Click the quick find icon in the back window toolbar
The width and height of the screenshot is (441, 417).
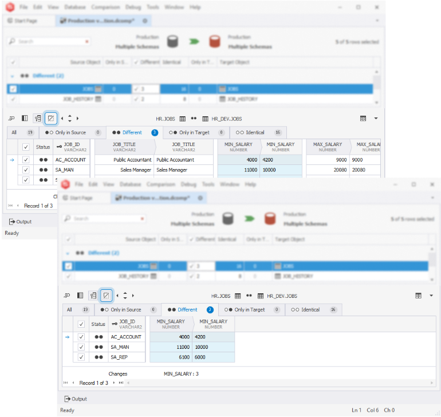pos(11,119)
